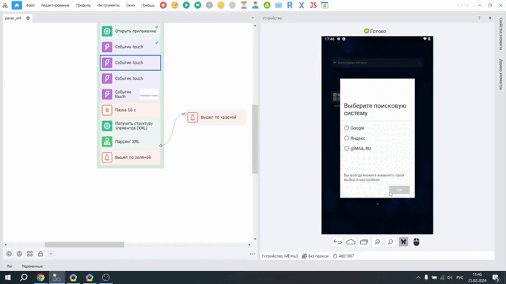Click the envelope mail icon in toolbar
The width and height of the screenshot is (506, 284).
(x=278, y=5)
